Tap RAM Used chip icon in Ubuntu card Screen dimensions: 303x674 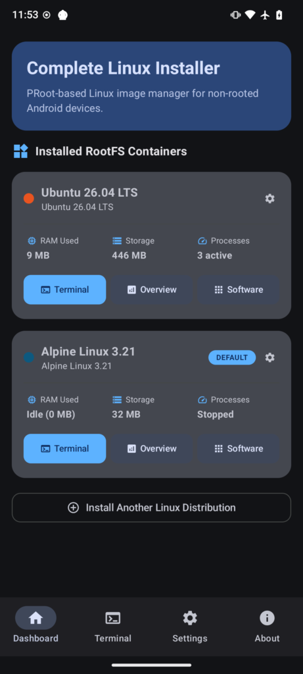(x=32, y=241)
